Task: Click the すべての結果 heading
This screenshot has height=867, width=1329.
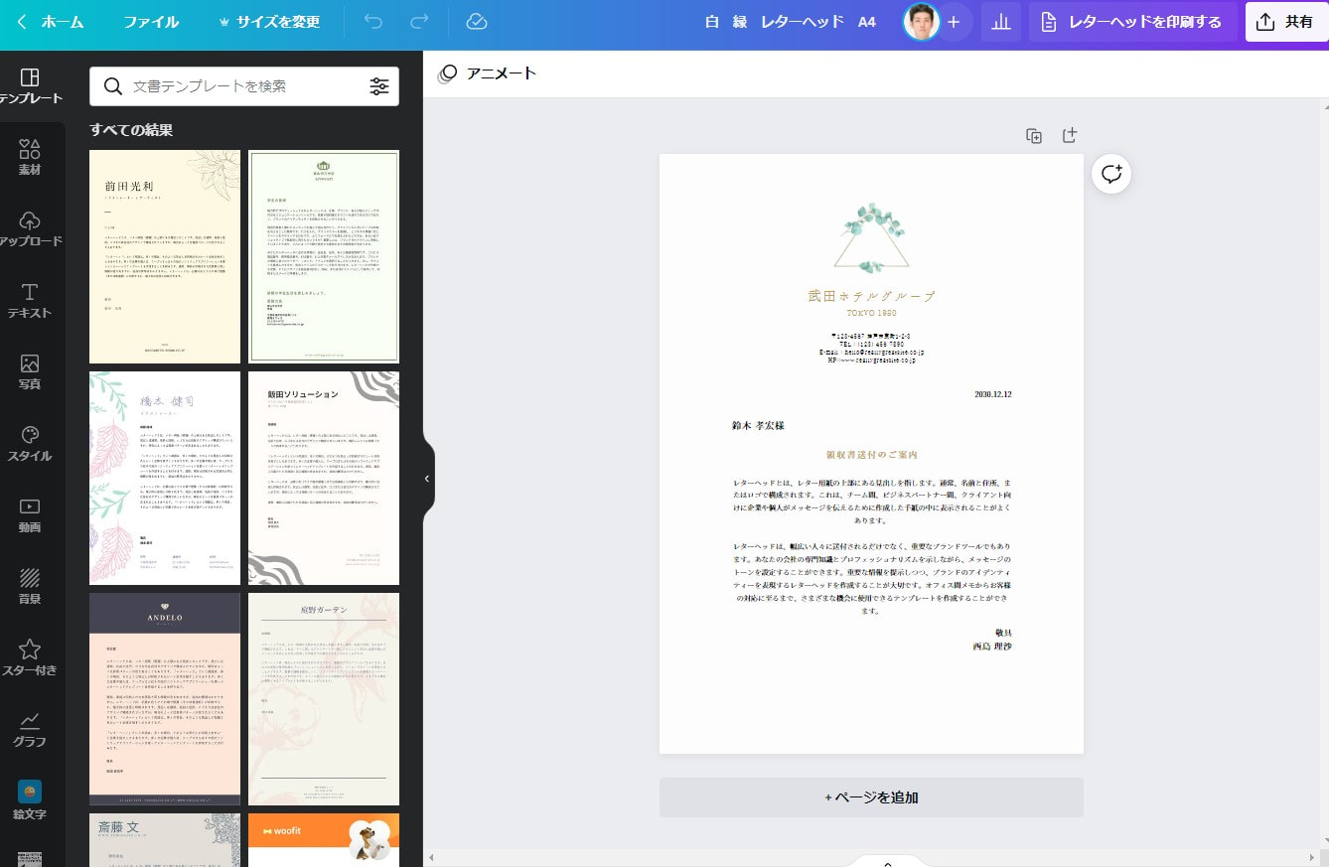Action: 131,130
